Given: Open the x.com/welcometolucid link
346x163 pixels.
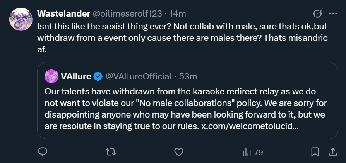Looking at the screenshot, I should click(x=250, y=126).
